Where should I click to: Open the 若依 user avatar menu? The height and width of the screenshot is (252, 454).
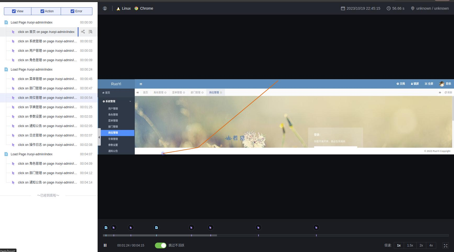coord(445,84)
